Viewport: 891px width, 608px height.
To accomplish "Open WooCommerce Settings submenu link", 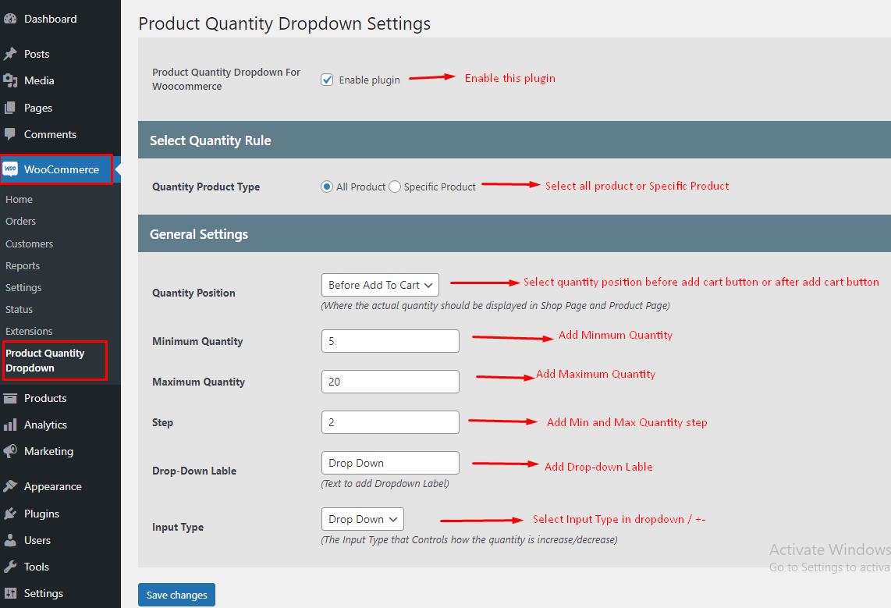I will [x=23, y=287].
